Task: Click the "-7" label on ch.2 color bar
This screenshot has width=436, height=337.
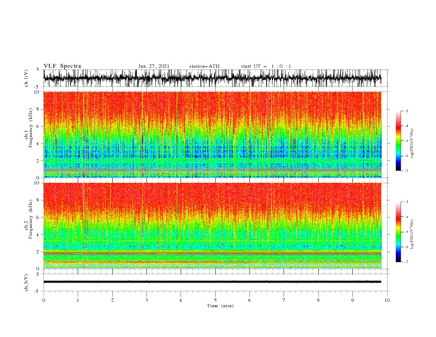Action: pos(406,262)
